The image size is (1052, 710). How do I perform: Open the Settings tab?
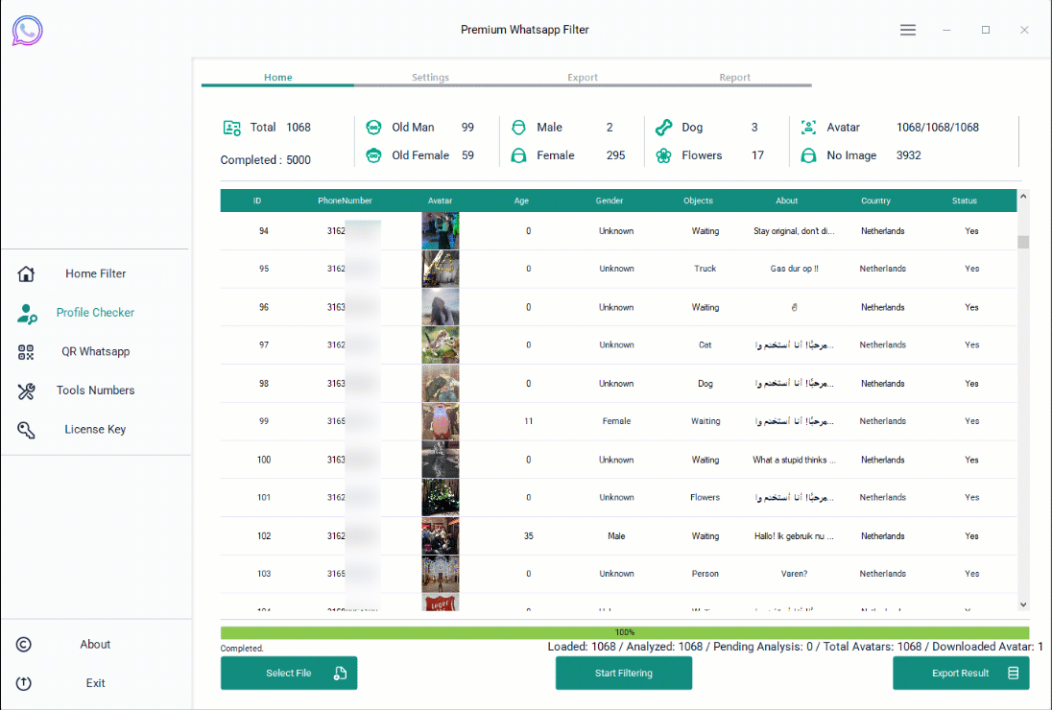click(x=430, y=78)
